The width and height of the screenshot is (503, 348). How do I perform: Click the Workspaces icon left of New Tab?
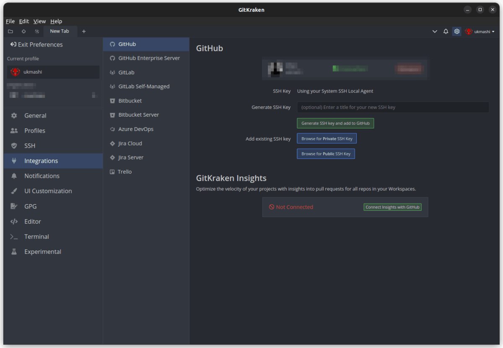(37, 31)
